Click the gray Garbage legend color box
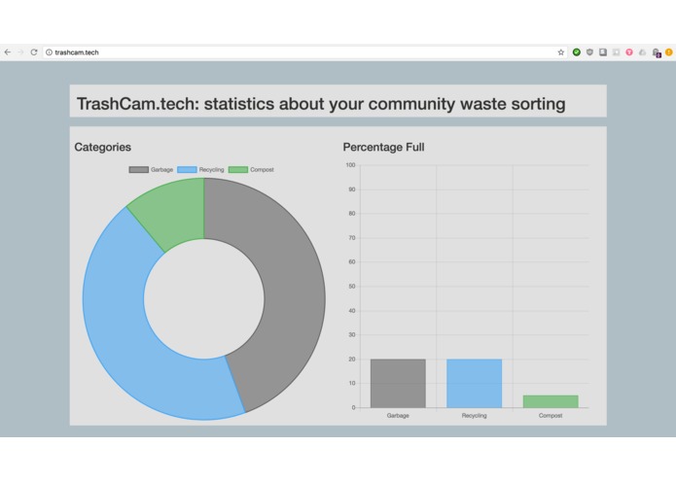 (x=138, y=170)
